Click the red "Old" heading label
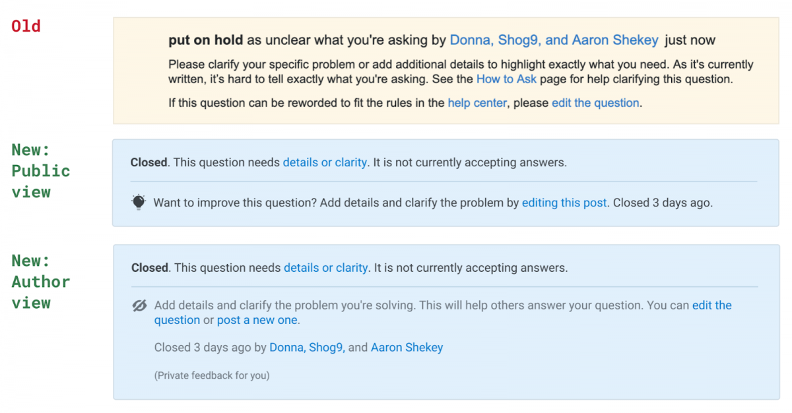 (x=26, y=26)
